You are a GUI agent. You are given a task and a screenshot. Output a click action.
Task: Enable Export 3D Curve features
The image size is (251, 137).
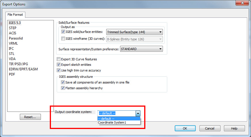click(59, 59)
